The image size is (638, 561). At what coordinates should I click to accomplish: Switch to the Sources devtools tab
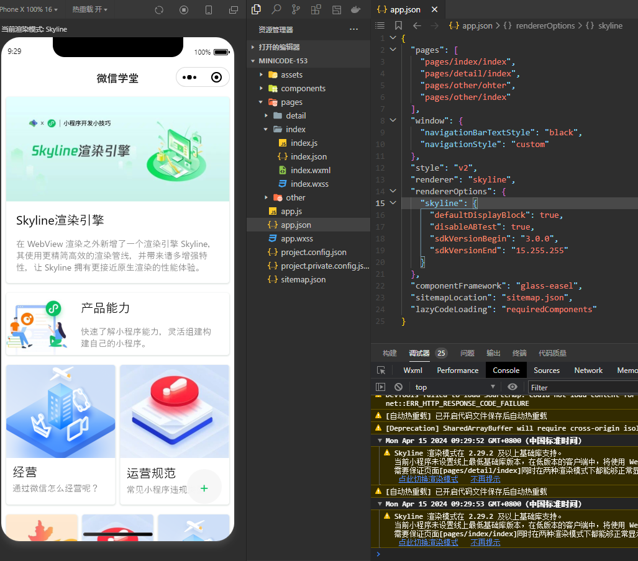(547, 370)
